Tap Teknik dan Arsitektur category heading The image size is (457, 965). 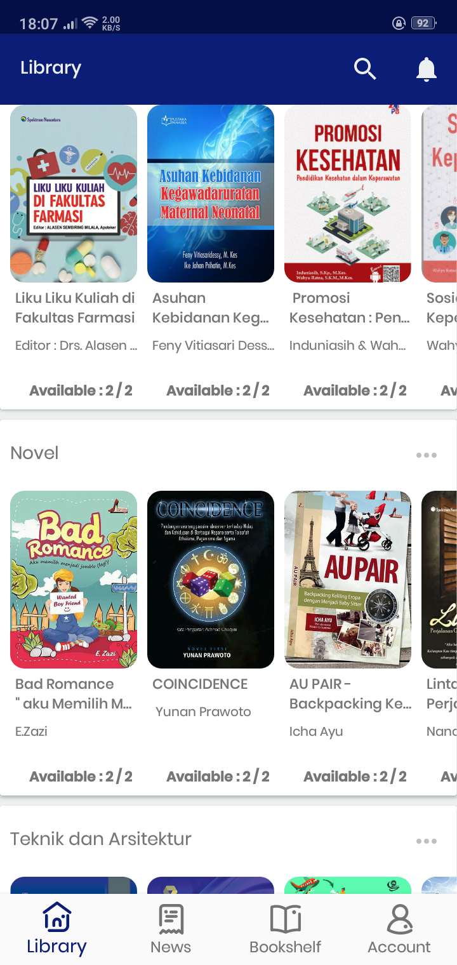point(101,839)
